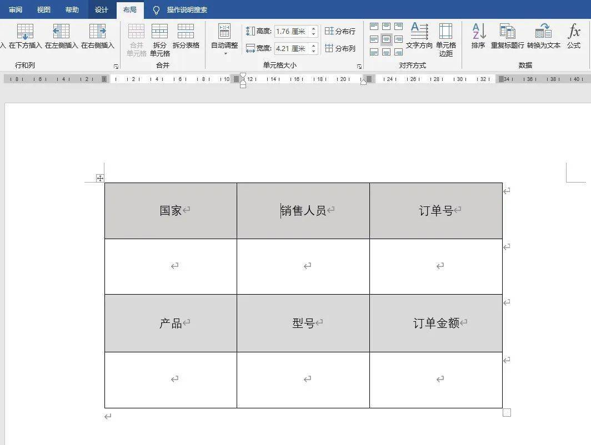Screen dimensions: 591x445
Task: Align cell text bottom left
Action: click(x=374, y=52)
